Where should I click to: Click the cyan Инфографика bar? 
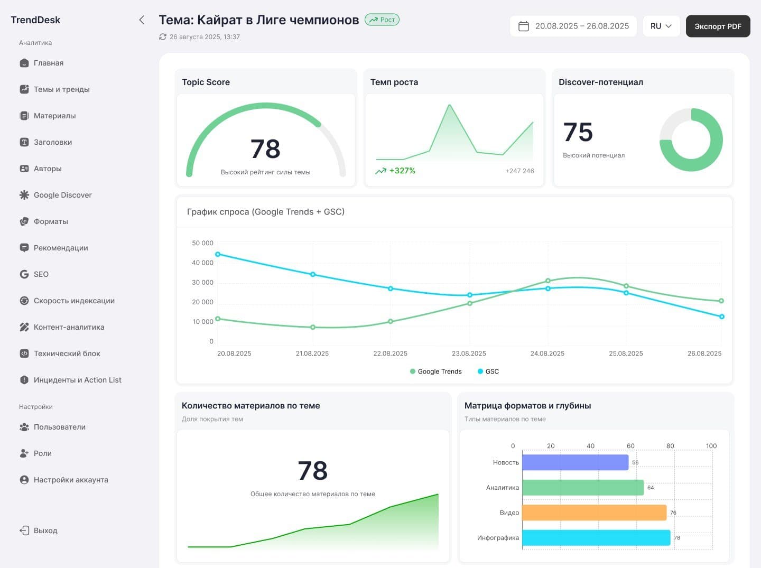click(x=596, y=538)
